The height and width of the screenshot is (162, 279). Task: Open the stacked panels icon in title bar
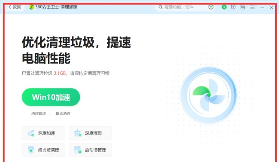click(243, 7)
